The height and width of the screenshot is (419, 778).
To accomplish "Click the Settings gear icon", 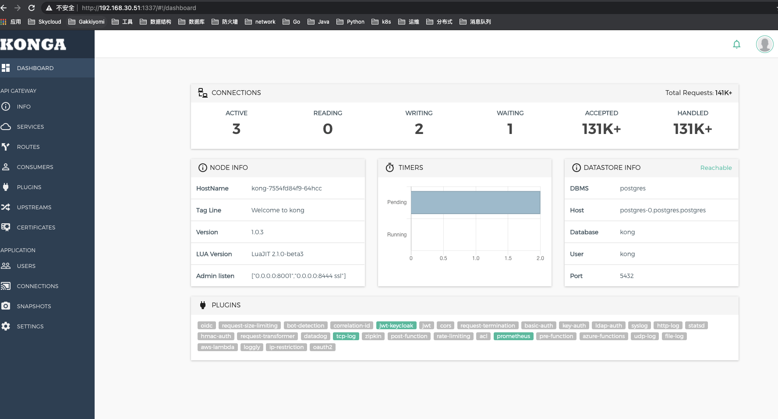I will tap(6, 326).
